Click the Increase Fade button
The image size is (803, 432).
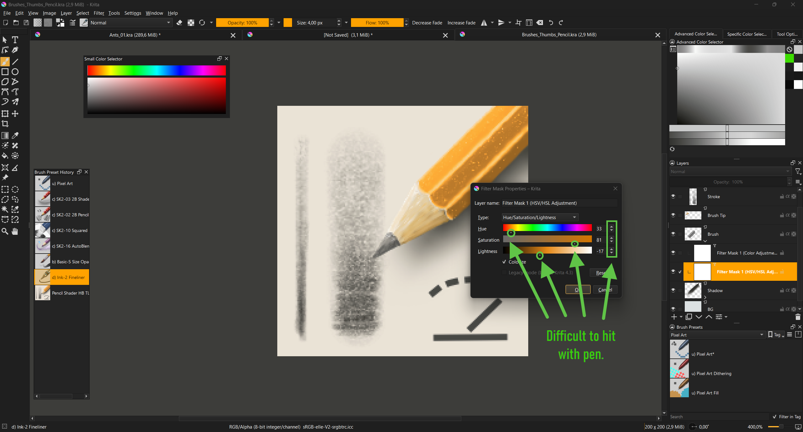[x=461, y=23]
